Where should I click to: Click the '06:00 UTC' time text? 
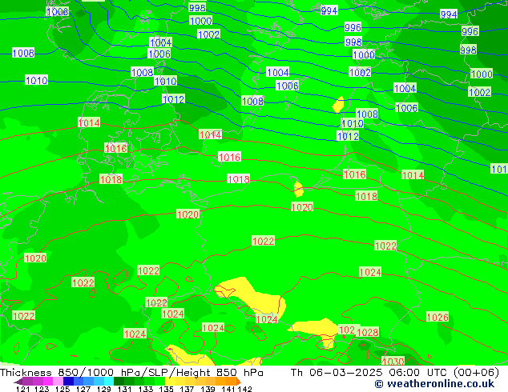click(419, 373)
